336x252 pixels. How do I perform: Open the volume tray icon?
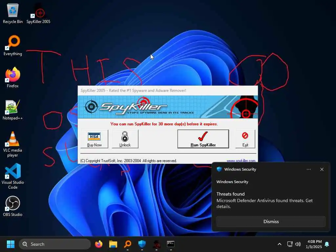pyautogui.click(x=298, y=244)
